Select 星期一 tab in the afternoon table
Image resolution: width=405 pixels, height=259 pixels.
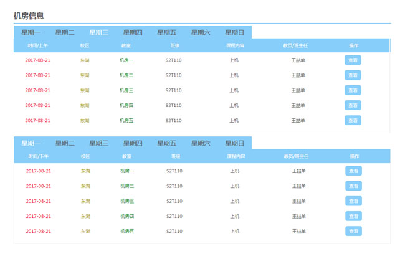tap(31, 143)
